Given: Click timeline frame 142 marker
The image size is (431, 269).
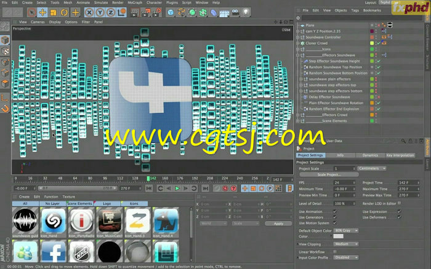Looking at the screenshot, I should 148,179.
